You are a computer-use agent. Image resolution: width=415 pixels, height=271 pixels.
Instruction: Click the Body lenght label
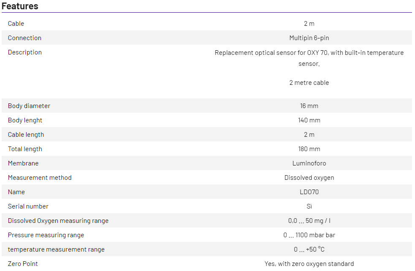tap(25, 120)
